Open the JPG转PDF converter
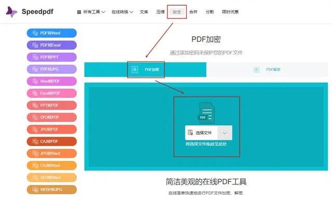332x197 pixels. click(x=52, y=129)
